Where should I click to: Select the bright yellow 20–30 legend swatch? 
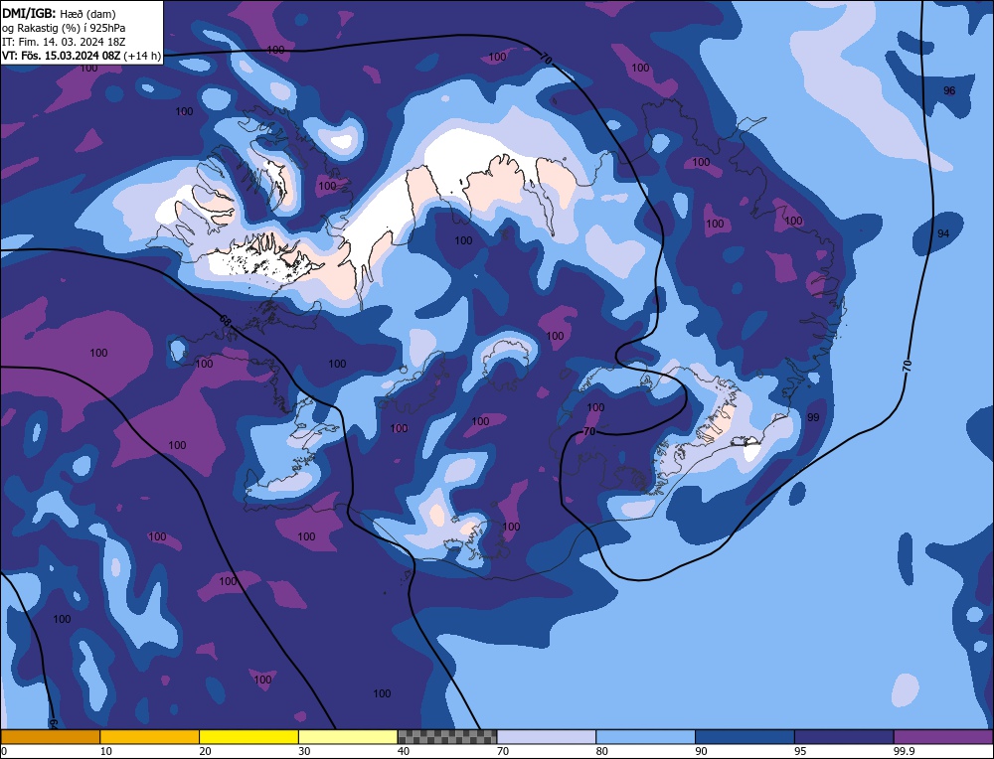(x=248, y=736)
